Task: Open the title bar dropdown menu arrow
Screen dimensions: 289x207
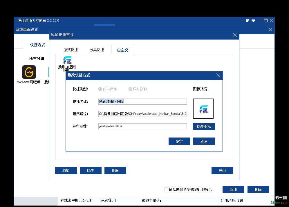Action: (x=253, y=21)
